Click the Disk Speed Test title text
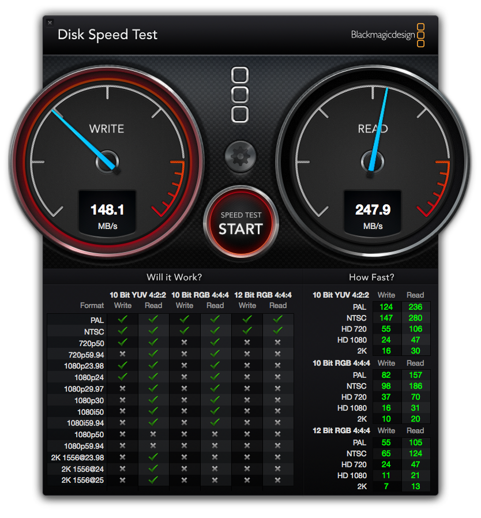Image resolution: width=481 pixels, height=518 pixels. click(107, 35)
